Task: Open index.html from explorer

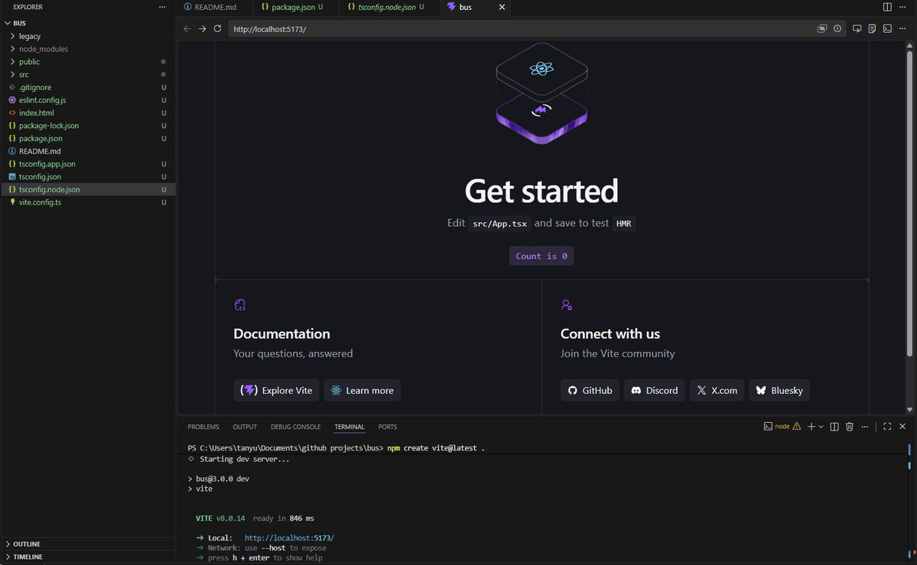Action: coord(88,113)
